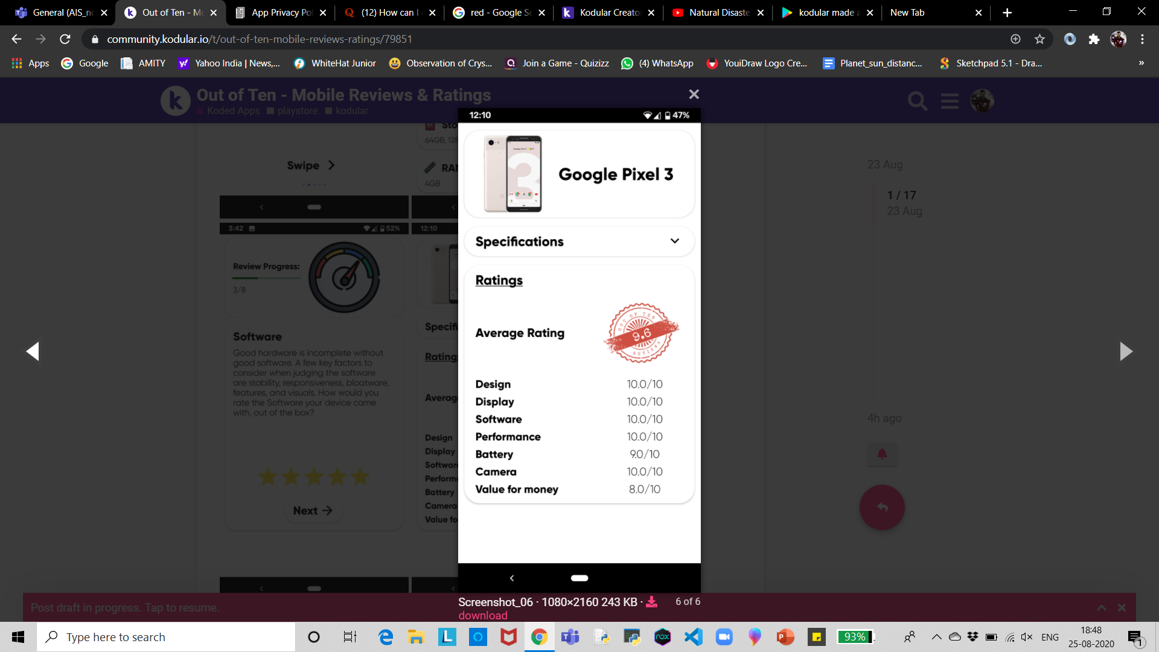Go to previous image with left arrow
This screenshot has height=652, width=1159.
[x=33, y=351]
